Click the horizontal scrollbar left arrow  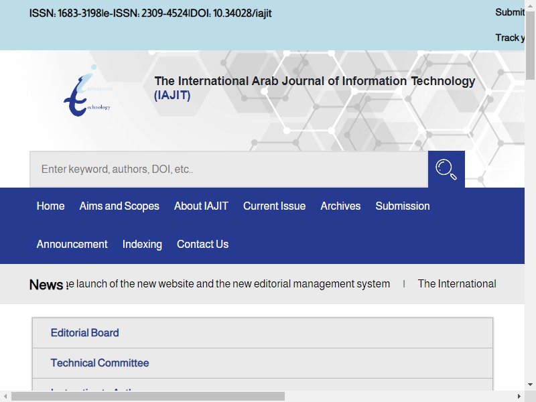[x=5, y=396]
